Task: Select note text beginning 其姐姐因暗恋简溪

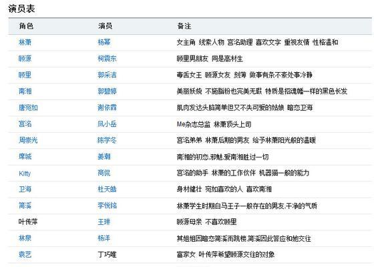Action: [244, 238]
